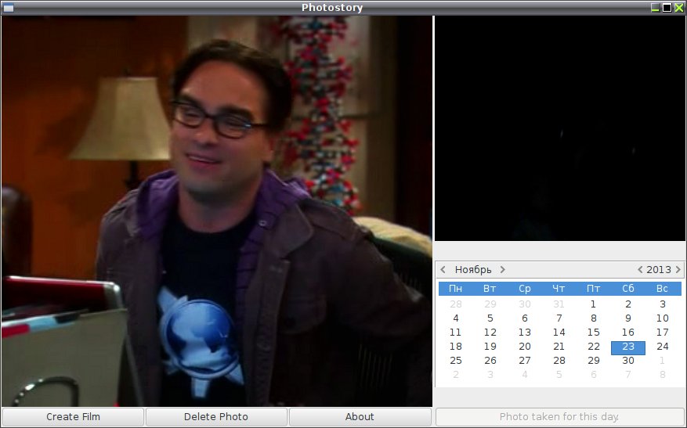Viewport: 687px width, 428px height.
Task: Select November 12 in the calendar
Action: pos(490,333)
